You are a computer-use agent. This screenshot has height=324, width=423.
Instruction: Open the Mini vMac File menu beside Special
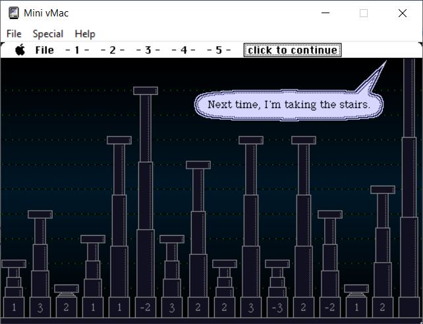pyautogui.click(x=14, y=34)
